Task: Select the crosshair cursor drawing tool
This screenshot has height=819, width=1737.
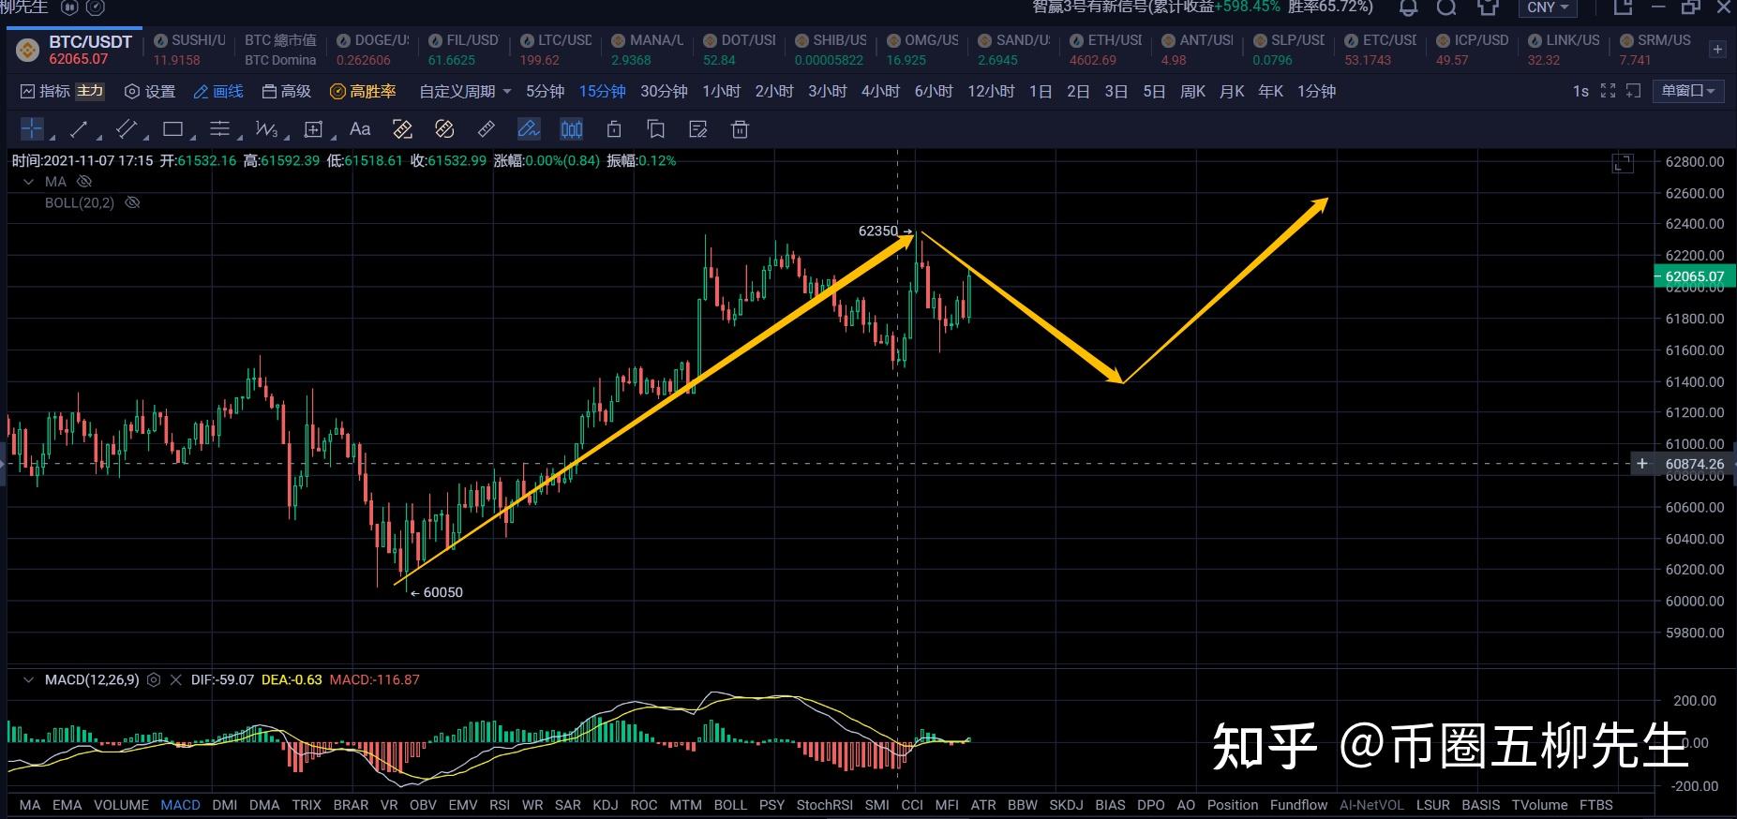Action: (x=32, y=129)
